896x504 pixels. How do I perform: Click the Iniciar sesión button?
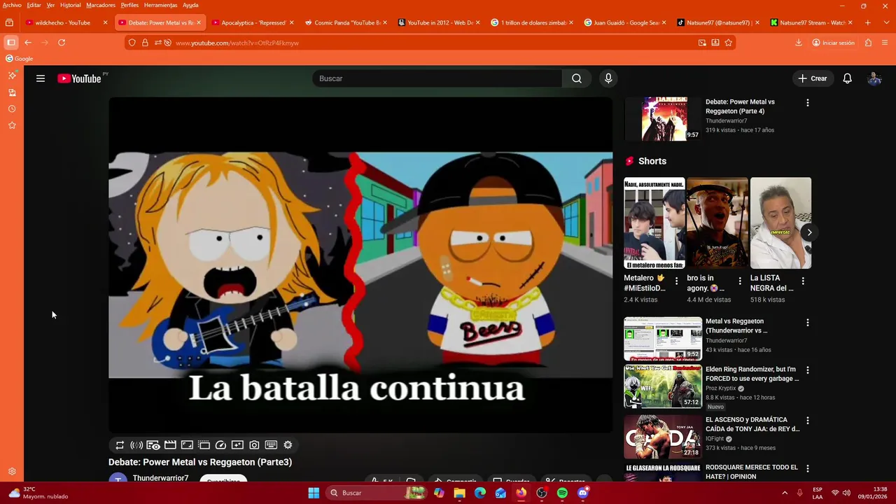coord(833,43)
